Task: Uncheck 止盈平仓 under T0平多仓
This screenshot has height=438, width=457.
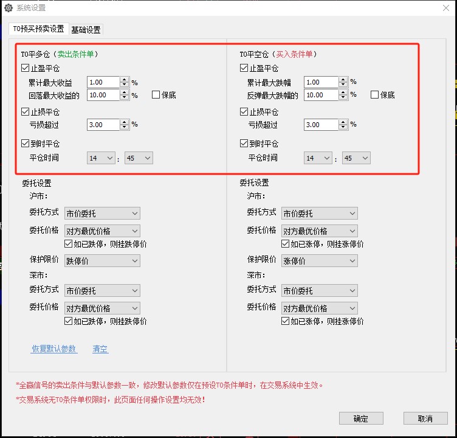Action: pyautogui.click(x=25, y=68)
